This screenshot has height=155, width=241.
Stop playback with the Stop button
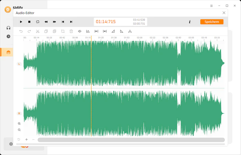(29, 22)
